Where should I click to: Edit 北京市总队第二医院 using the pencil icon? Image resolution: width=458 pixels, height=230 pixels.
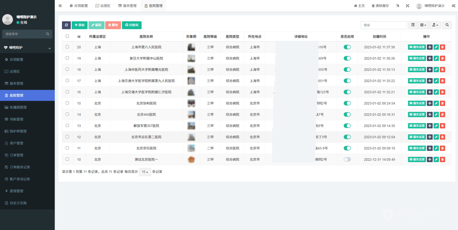[436, 137]
